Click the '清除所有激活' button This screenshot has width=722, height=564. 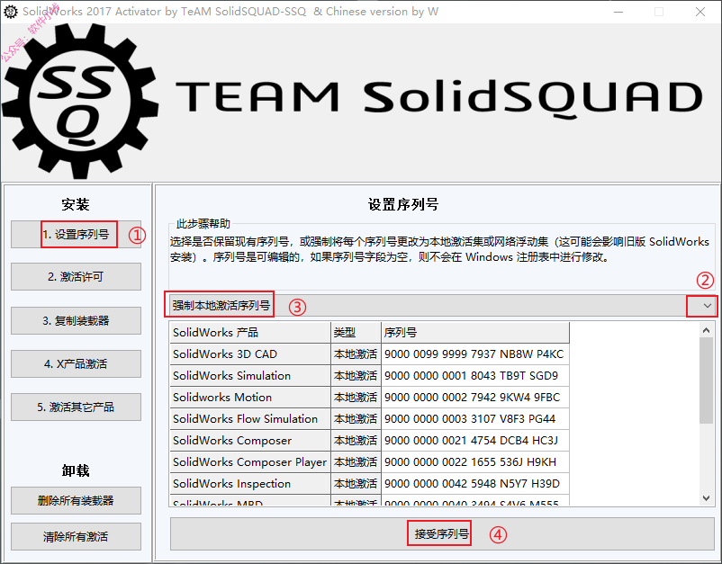click(x=76, y=536)
